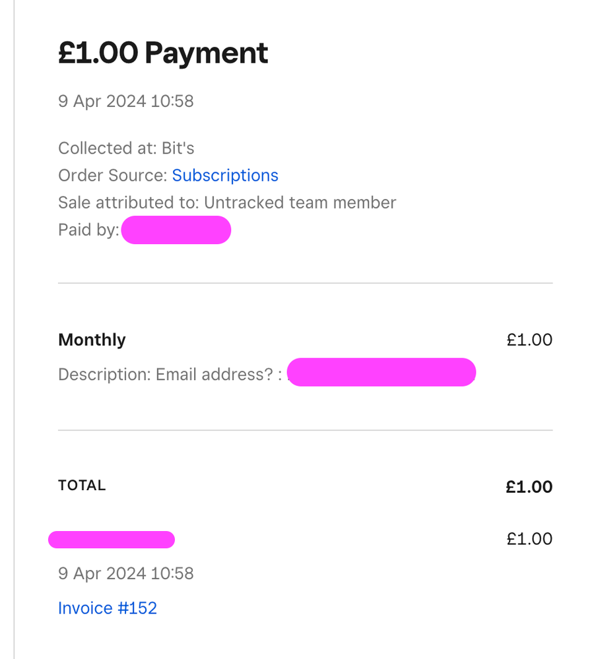This screenshot has width=596, height=659.
Task: Click the £1.00 price beside Monthly
Action: 529,340
